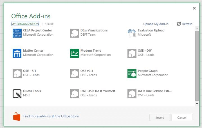This screenshot has height=128, width=202.
Task: Select the CELA Project Center add-in icon
Action: [17, 33]
